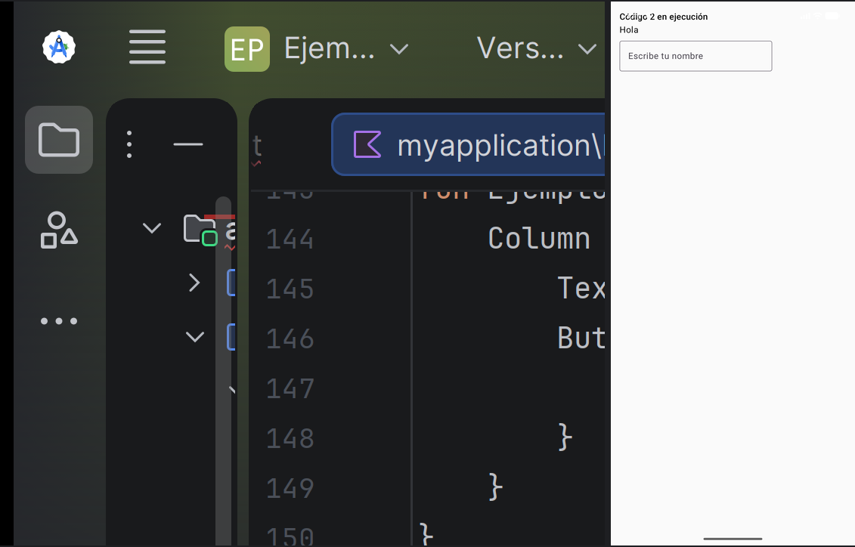Collapse the top module folder chevron
This screenshot has height=547, width=855.
(x=152, y=227)
